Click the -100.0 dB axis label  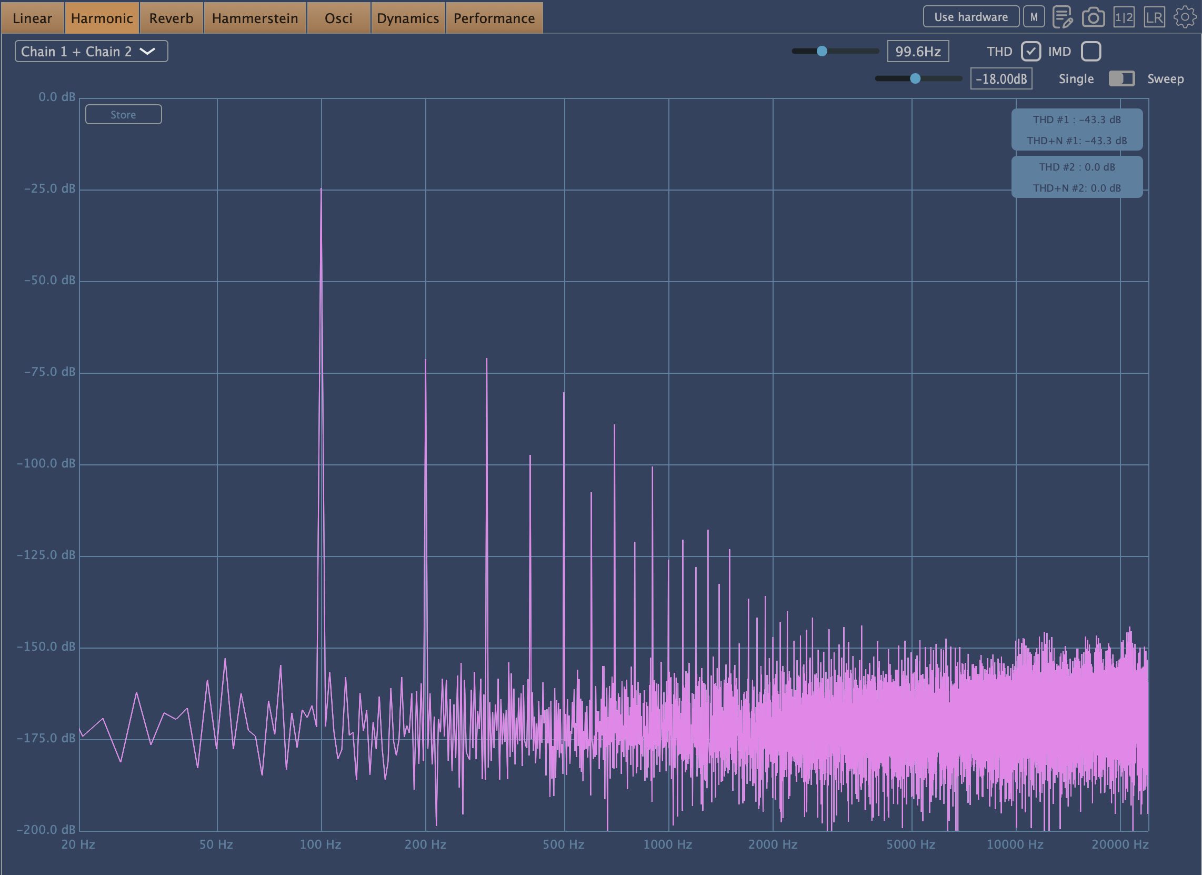click(x=46, y=463)
